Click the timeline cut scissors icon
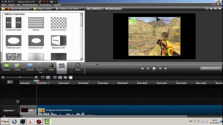 click(x=55, y=77)
